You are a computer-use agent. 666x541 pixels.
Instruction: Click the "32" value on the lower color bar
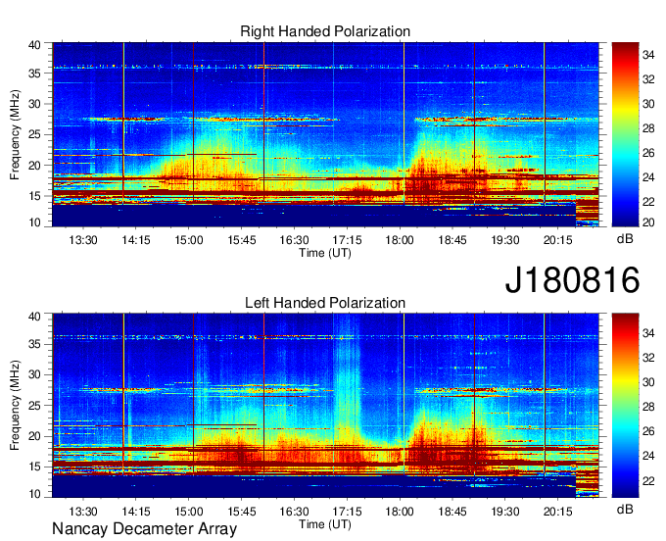click(648, 358)
